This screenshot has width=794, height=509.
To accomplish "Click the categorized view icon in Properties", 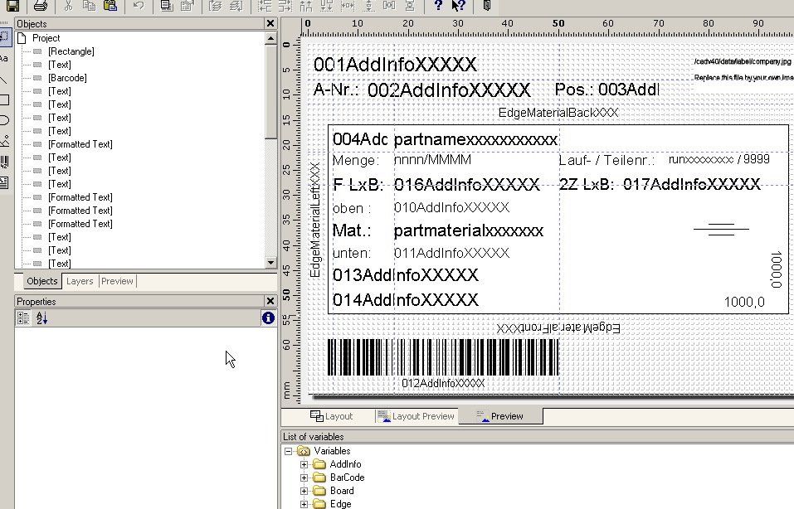I will click(x=22, y=318).
